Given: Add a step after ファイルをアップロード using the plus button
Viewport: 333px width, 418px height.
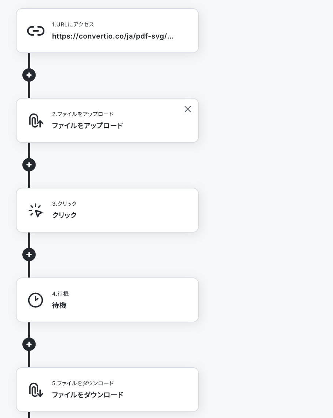Looking at the screenshot, I should point(29,165).
